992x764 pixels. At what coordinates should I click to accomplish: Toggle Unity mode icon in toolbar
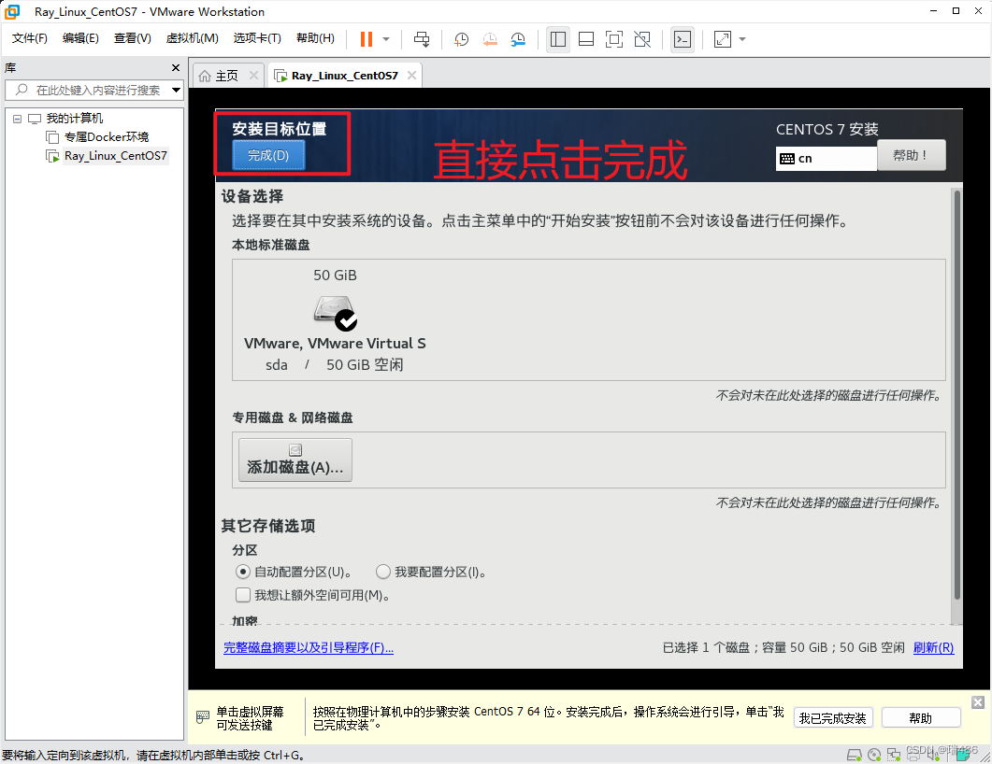(x=642, y=39)
